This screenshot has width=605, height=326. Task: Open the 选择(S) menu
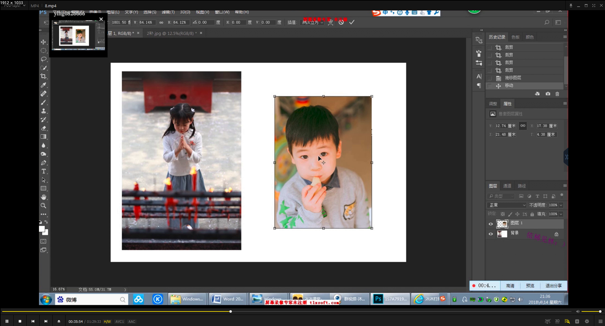tap(150, 12)
